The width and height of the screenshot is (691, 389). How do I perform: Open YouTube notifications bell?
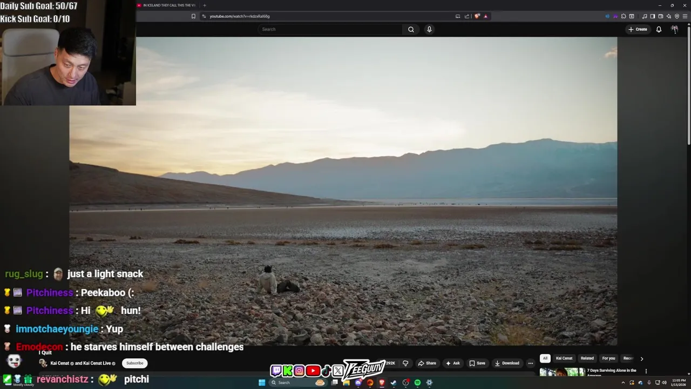[659, 29]
